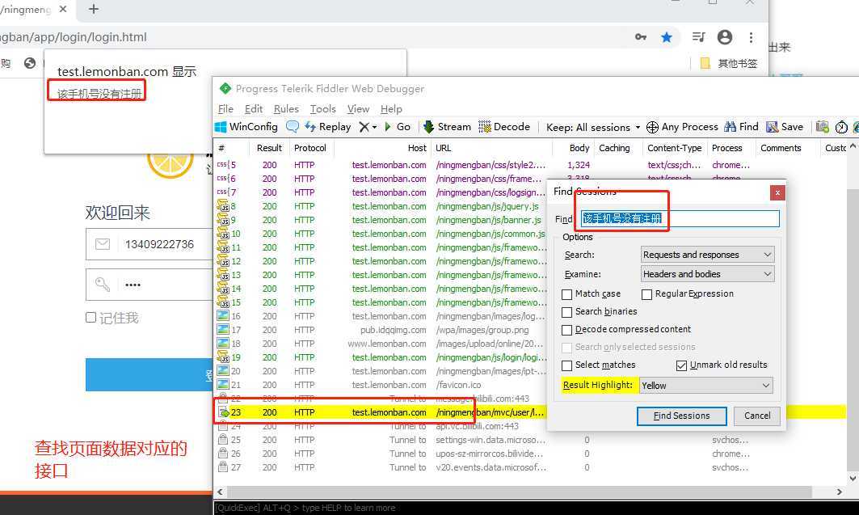Select the JS icon of session 8
The image size is (859, 515).
pyautogui.click(x=222, y=206)
